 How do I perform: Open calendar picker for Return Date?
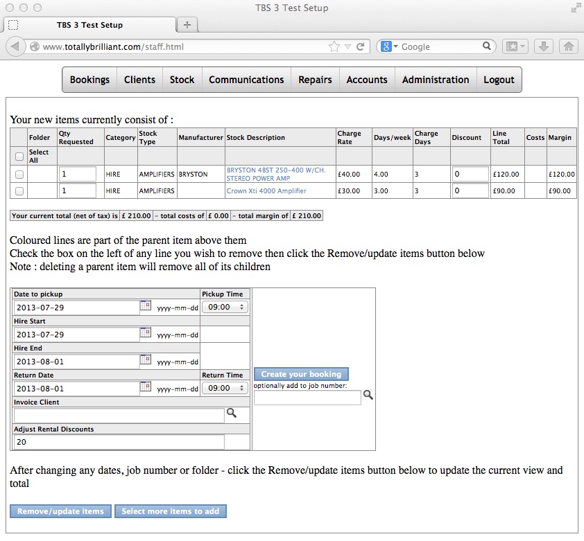[x=146, y=387]
